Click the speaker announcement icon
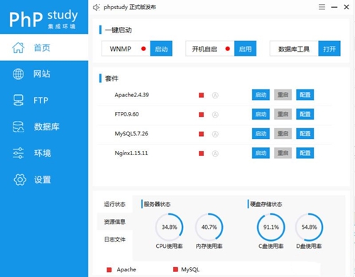355x277 pixels. tap(97, 8)
